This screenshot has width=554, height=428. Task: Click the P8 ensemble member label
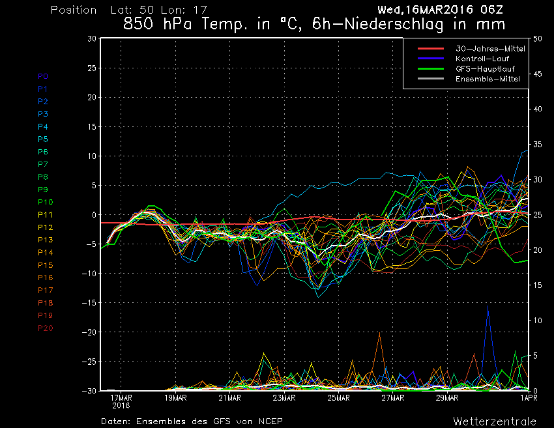(x=43, y=177)
